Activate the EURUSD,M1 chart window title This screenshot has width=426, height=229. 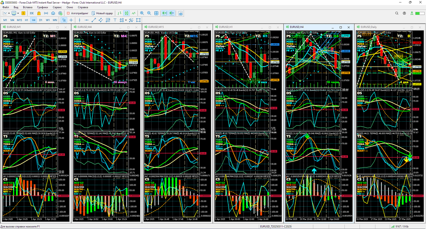pyautogui.click(x=14, y=27)
